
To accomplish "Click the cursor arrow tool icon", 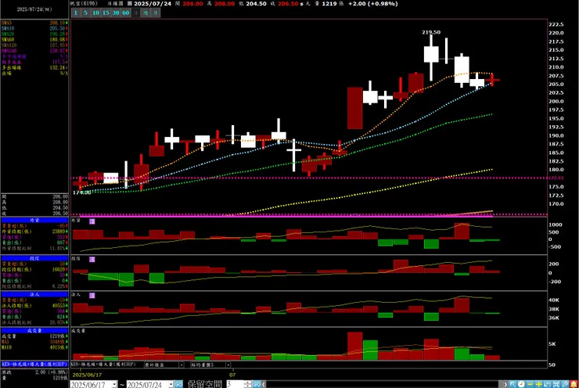I will tap(512, 384).
